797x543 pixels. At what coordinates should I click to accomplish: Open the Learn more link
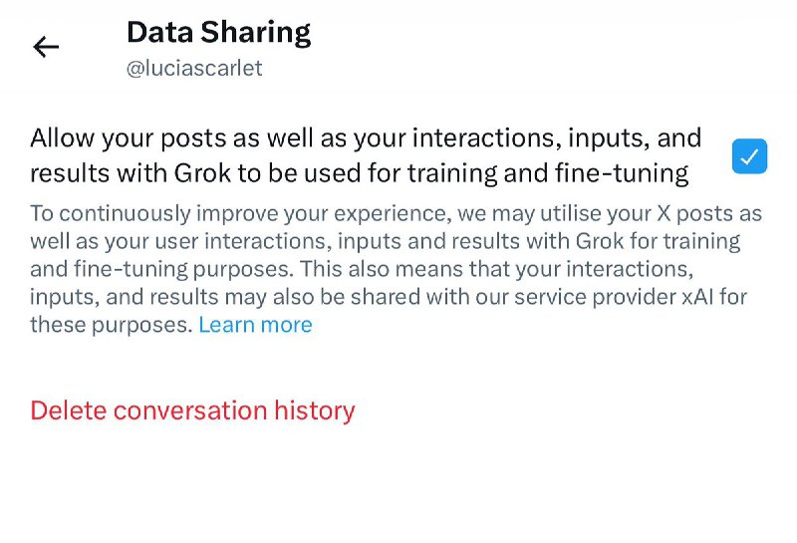click(255, 325)
